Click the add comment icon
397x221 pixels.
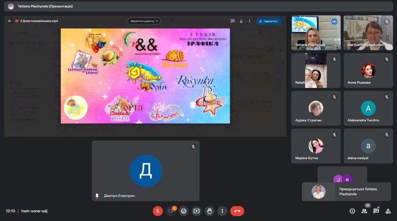coord(233,21)
